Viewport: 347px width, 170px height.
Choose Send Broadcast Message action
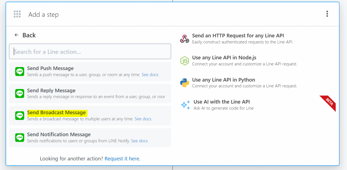click(90, 116)
